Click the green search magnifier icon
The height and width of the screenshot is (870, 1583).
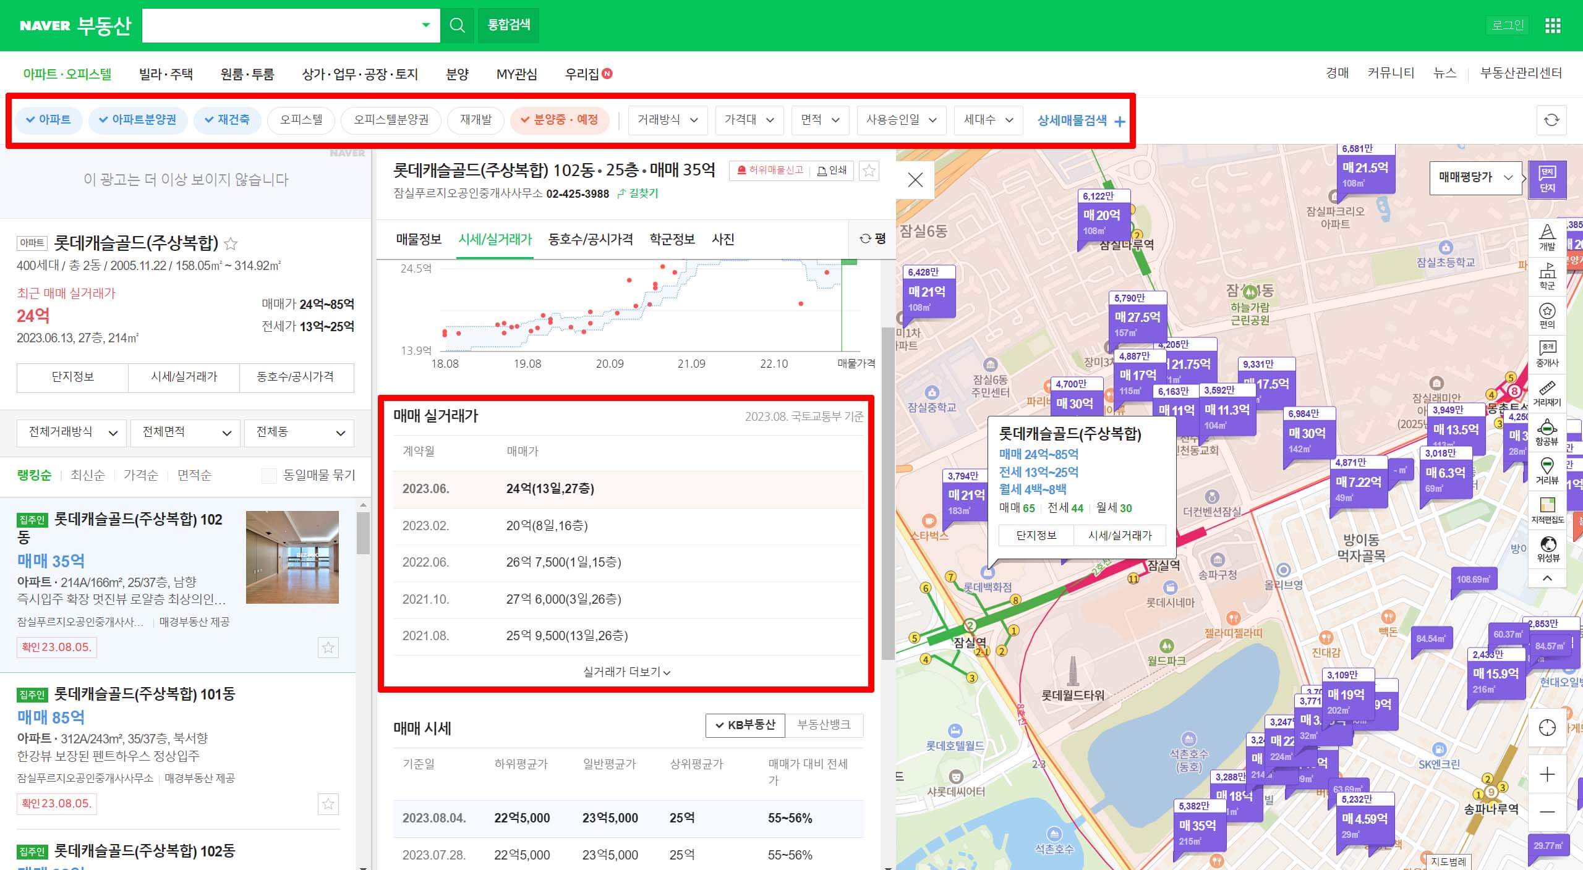pos(457,25)
